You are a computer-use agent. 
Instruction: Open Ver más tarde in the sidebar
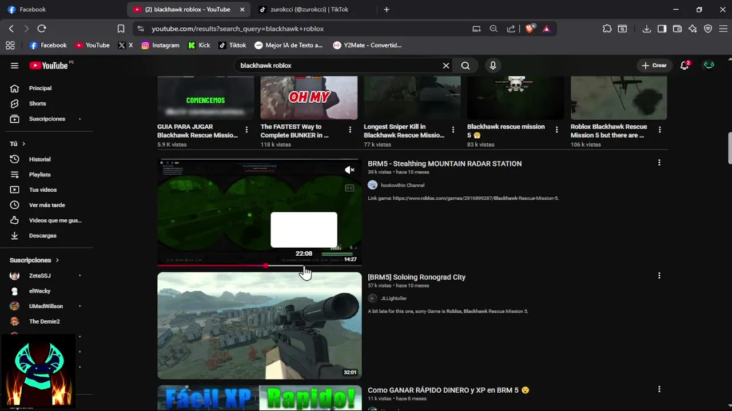(x=46, y=205)
